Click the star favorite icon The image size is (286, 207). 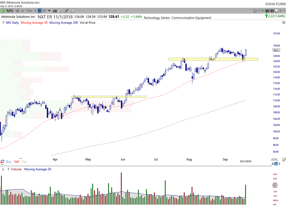click(255, 11)
